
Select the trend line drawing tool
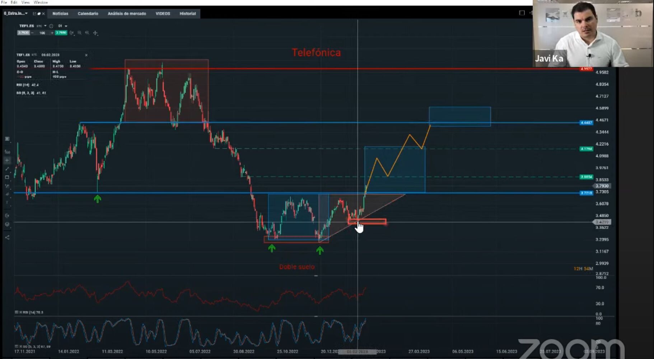tap(7, 169)
